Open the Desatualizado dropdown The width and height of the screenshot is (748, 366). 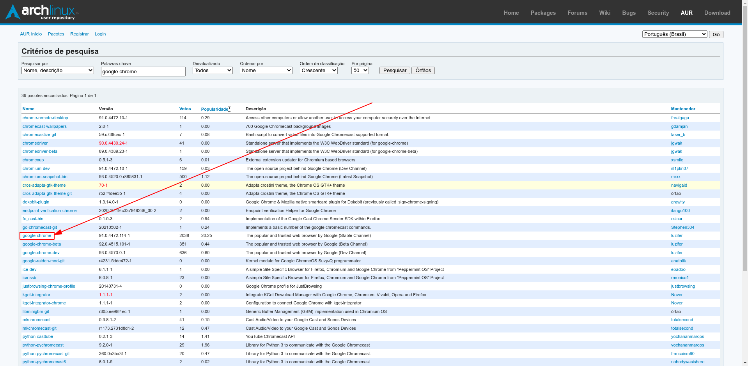[x=213, y=71]
